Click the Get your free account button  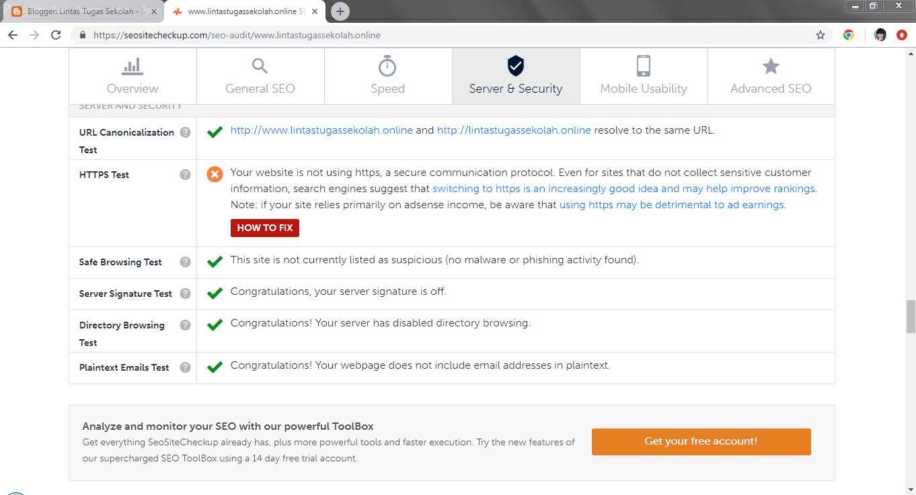[701, 441]
